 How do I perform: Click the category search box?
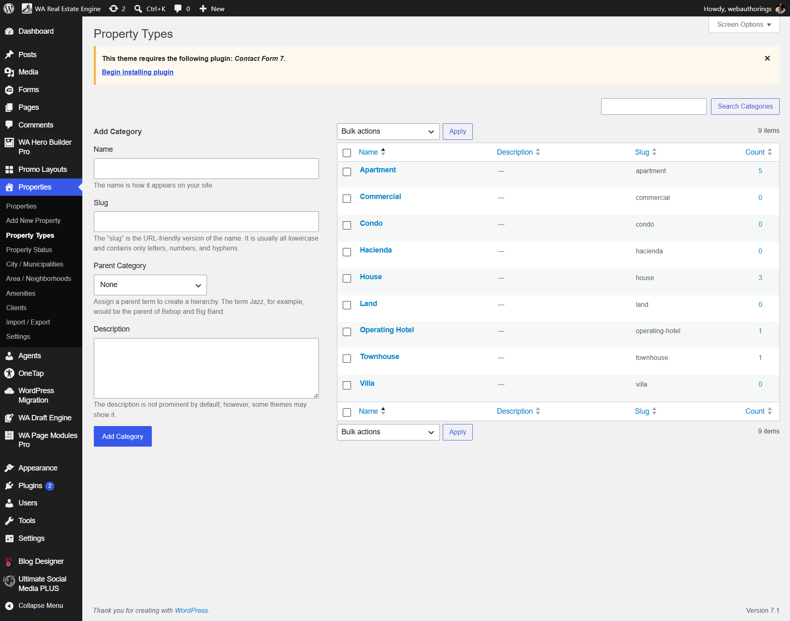pos(654,107)
